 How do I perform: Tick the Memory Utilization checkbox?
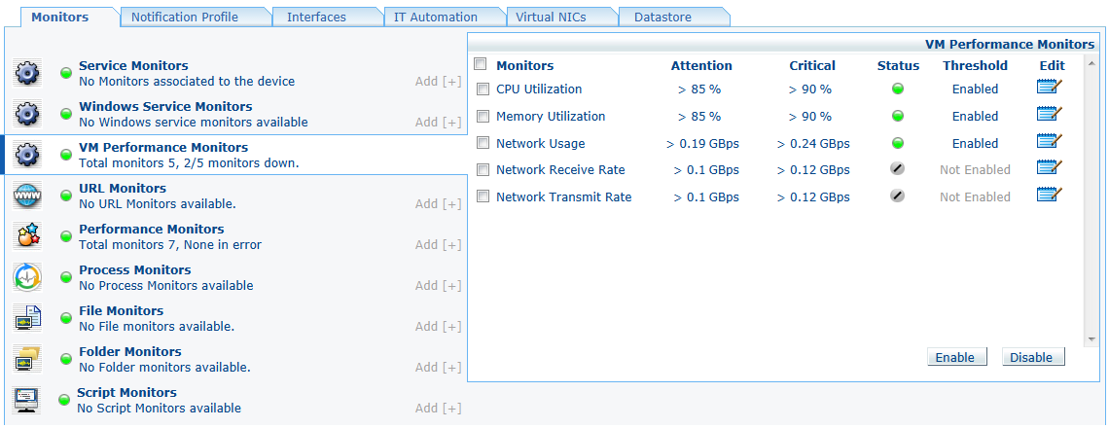tap(483, 117)
